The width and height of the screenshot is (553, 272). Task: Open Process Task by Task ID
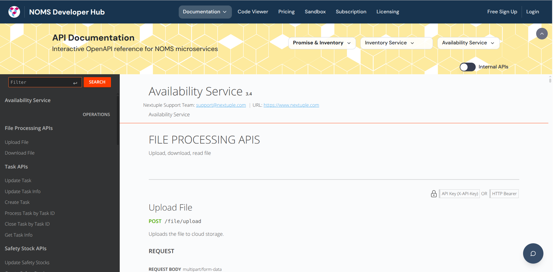[30, 213]
